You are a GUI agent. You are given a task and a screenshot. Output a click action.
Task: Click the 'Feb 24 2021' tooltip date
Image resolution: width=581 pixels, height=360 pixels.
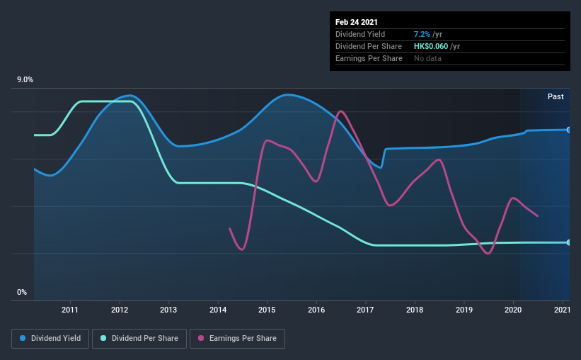point(357,22)
